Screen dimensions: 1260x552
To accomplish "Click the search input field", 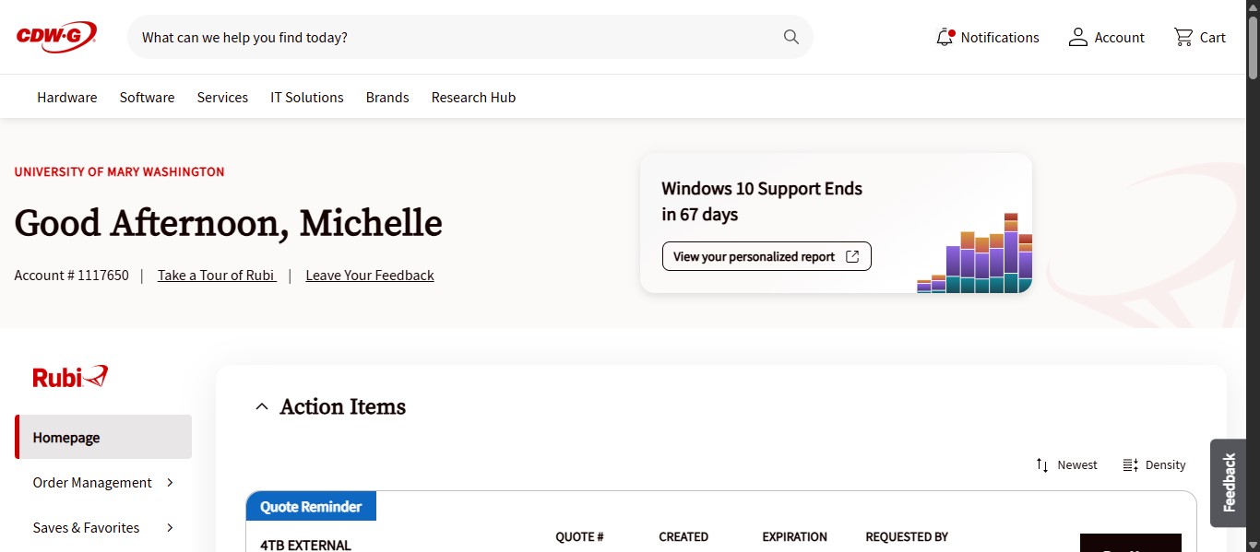I will (x=452, y=38).
